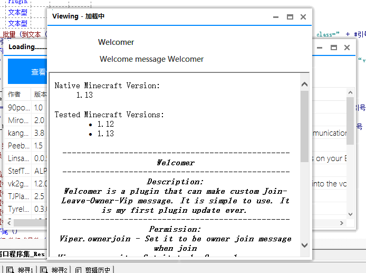Open the 剪辑历史 tab
The height and width of the screenshot is (273, 366).
(94, 270)
